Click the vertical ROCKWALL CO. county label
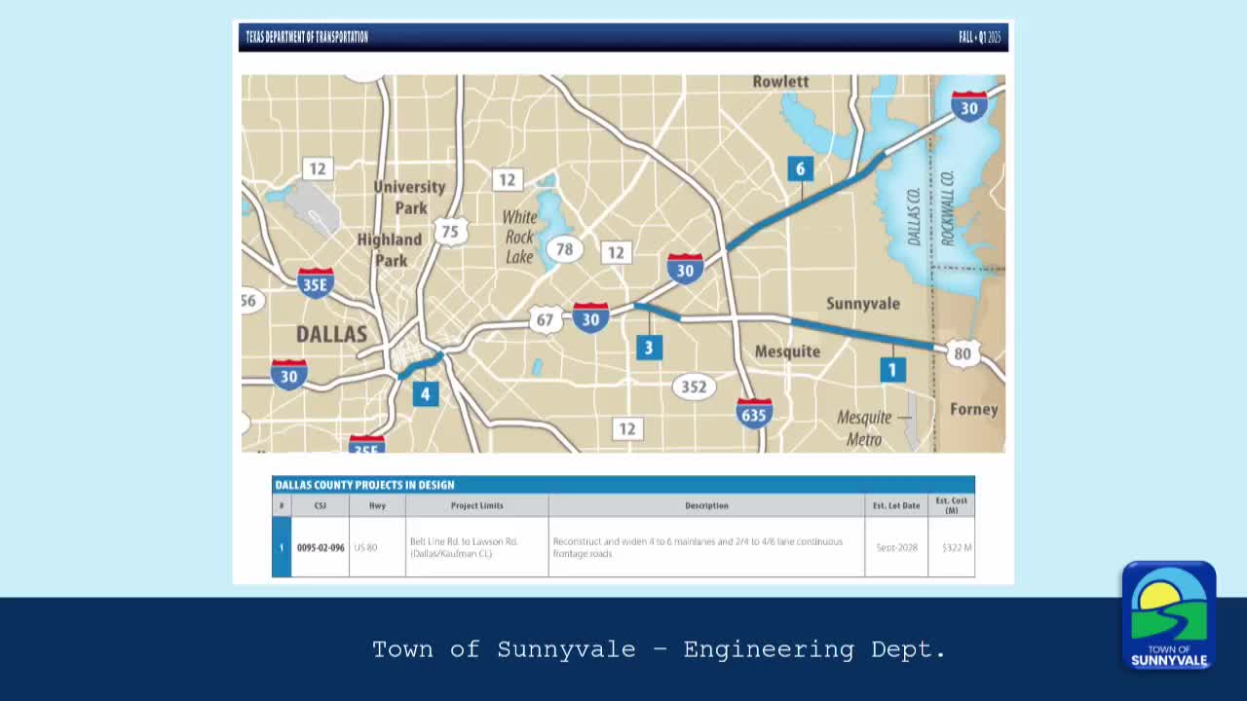The height and width of the screenshot is (701, 1247). click(x=948, y=208)
